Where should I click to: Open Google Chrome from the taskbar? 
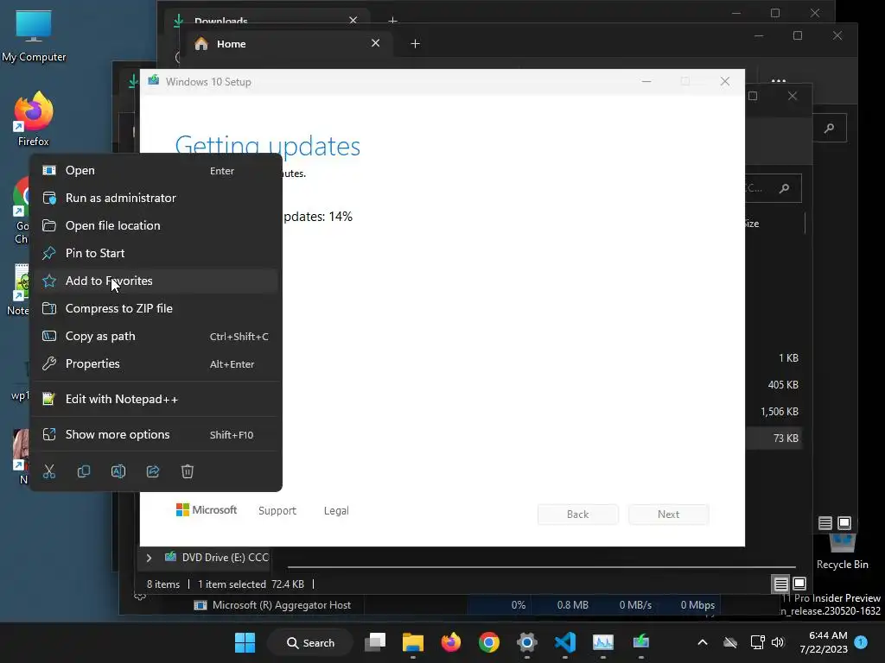click(489, 642)
